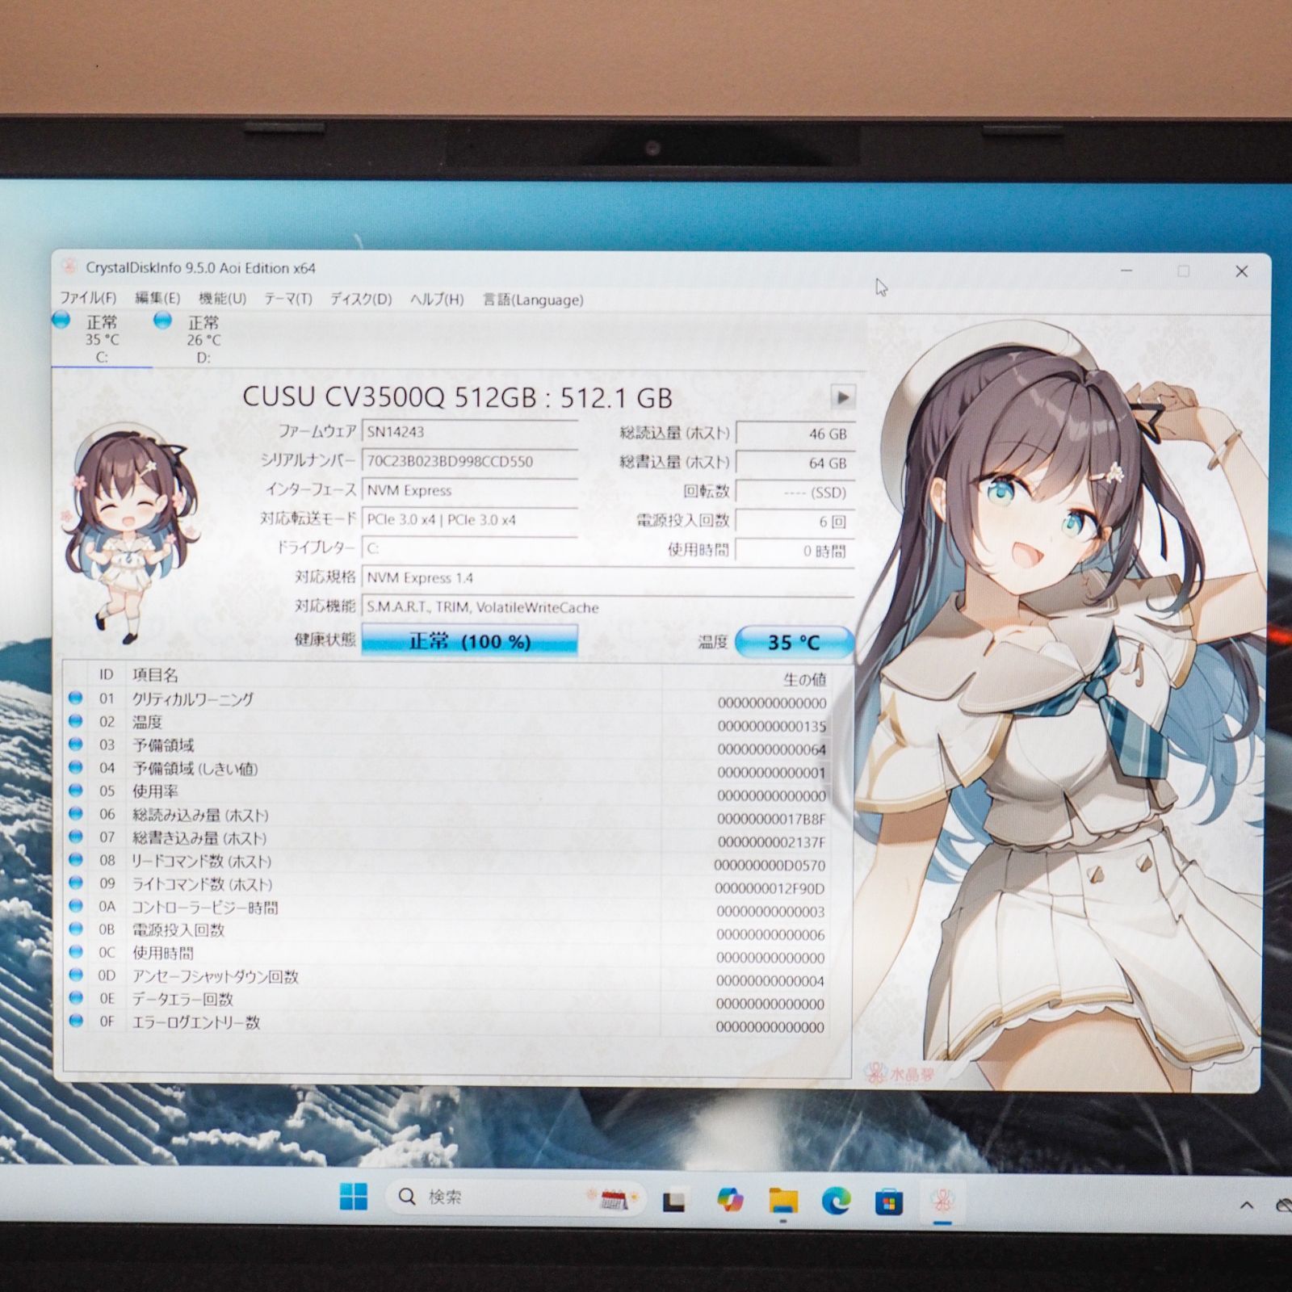1292x1292 pixels.
Task: Click the power-on hours value 0 時間
Action: (x=795, y=551)
